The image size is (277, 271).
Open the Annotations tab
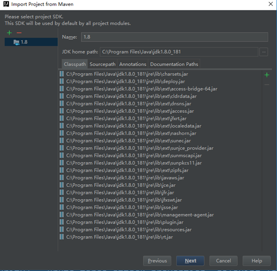coord(132,64)
